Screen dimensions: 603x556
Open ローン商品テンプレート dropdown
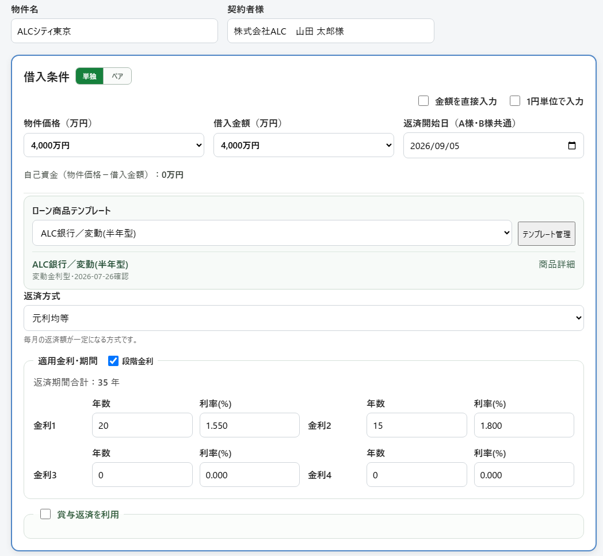click(x=272, y=233)
